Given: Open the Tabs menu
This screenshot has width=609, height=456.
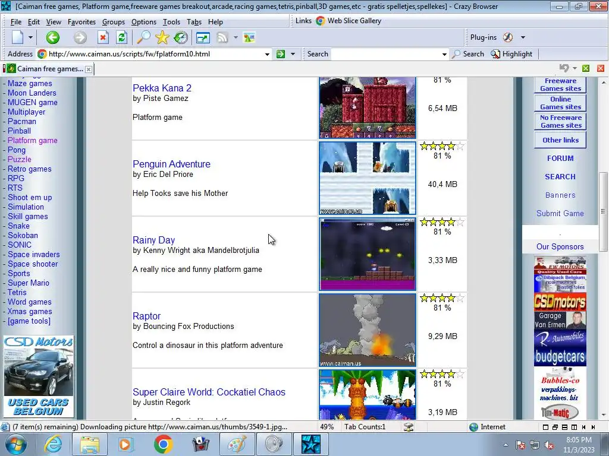Looking at the screenshot, I should coord(194,22).
